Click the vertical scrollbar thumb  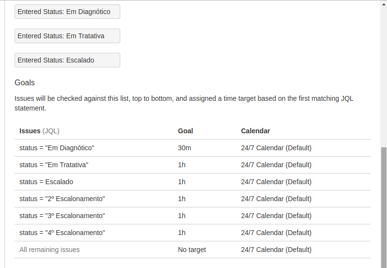tap(384, 207)
